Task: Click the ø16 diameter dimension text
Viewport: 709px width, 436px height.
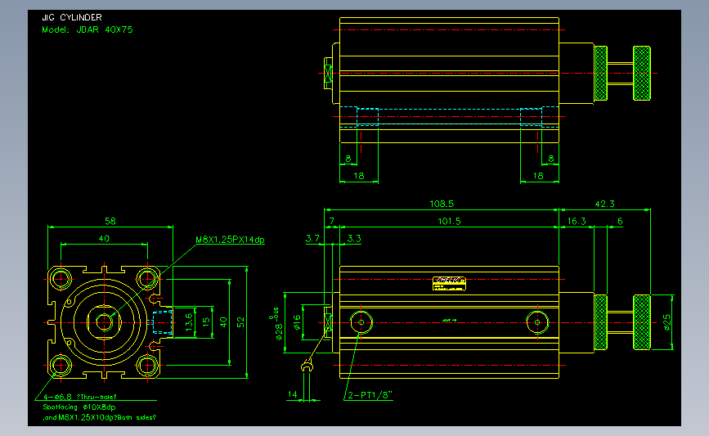Action: point(297,322)
